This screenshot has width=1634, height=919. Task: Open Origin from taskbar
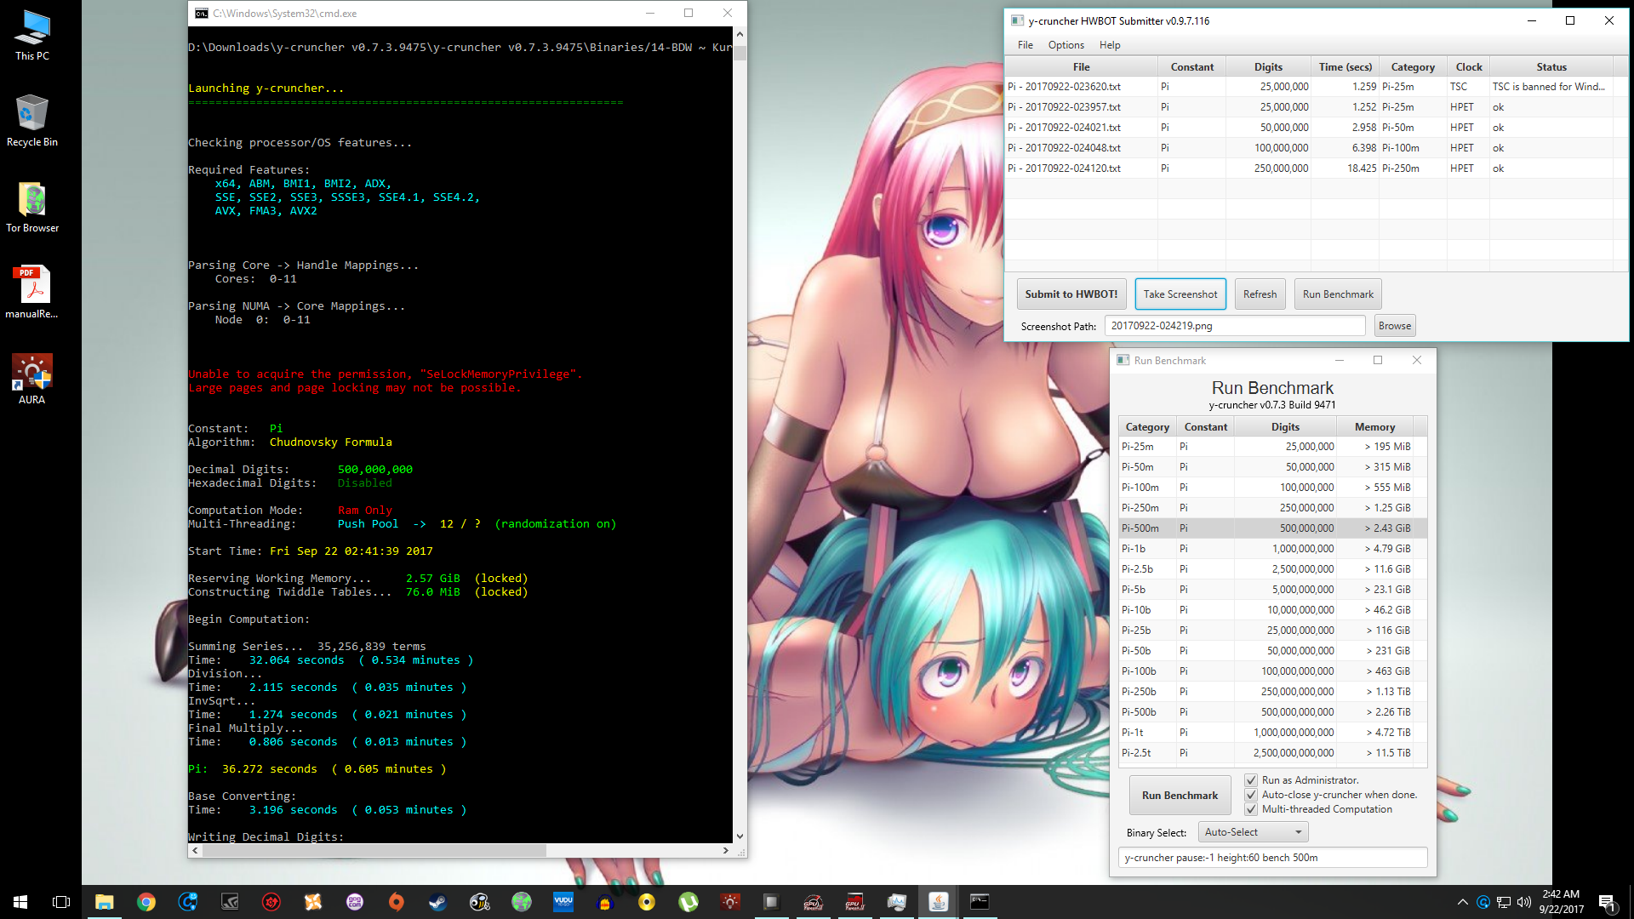(x=397, y=902)
